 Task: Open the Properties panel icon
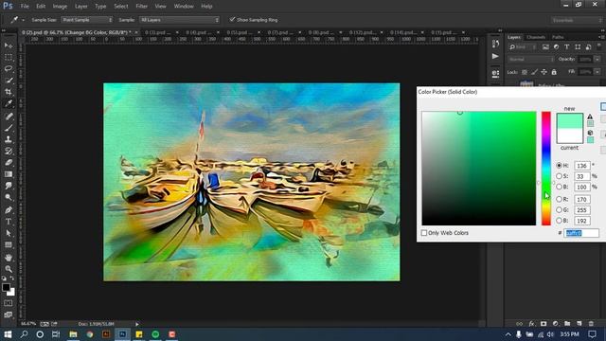point(495,73)
